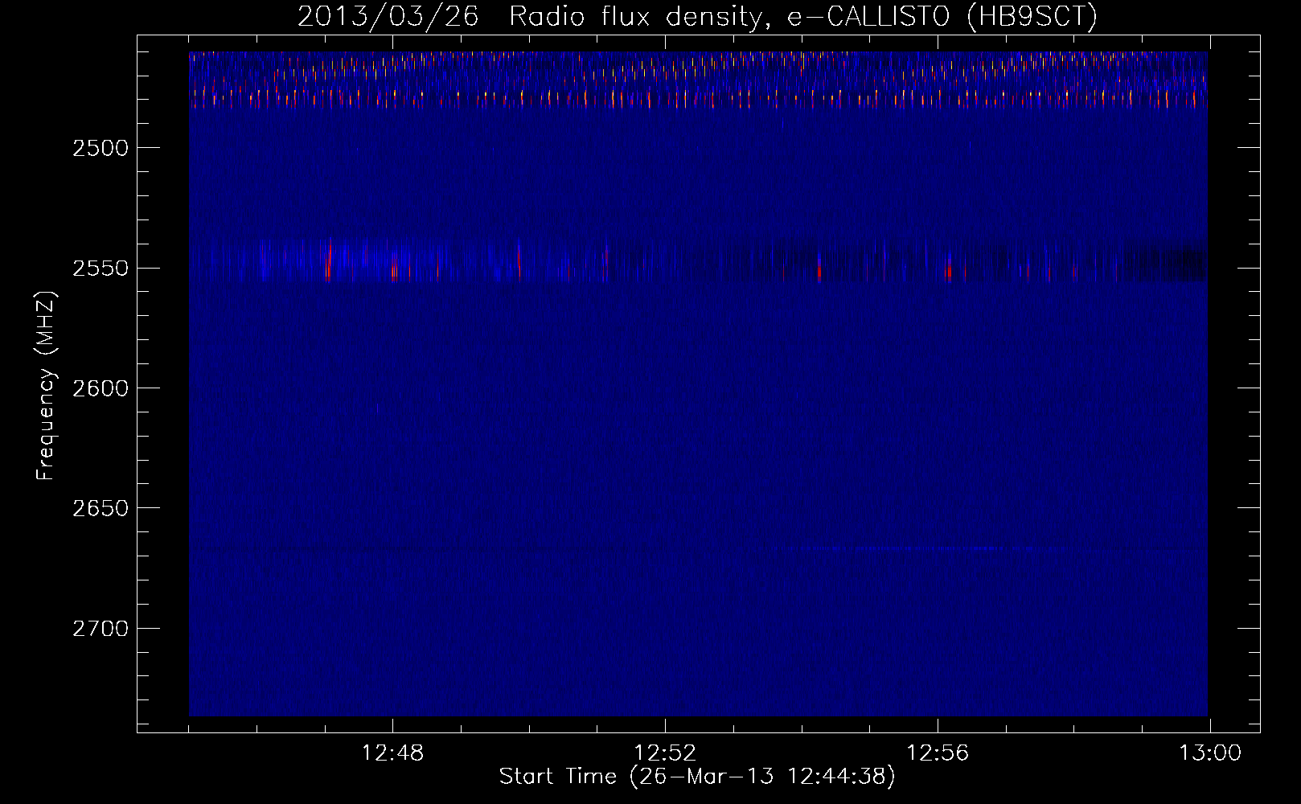The image size is (1301, 804).
Task: Click the 12:48 time tick label
Action: point(392,753)
